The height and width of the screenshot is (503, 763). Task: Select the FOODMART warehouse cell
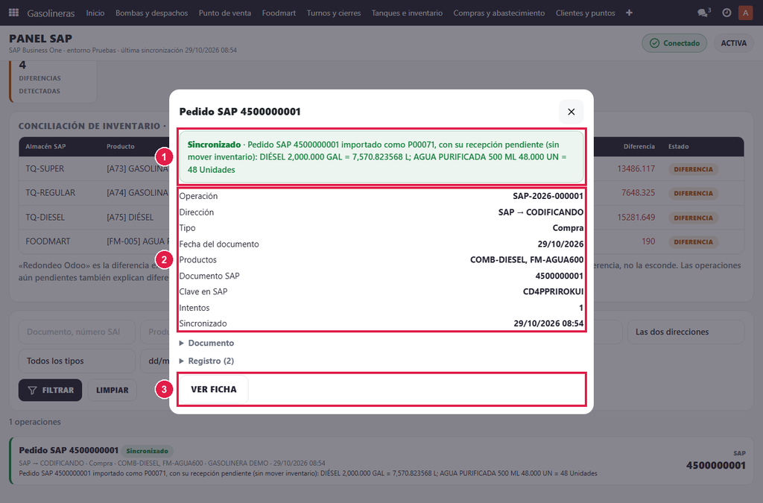coord(48,241)
